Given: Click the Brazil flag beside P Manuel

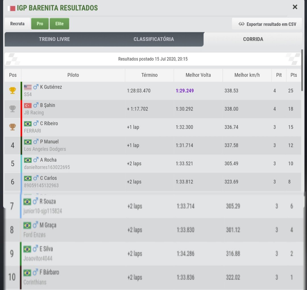Looking at the screenshot, I should pos(28,142).
